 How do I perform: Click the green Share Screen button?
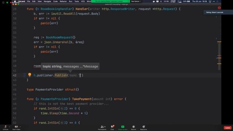pos(123,128)
